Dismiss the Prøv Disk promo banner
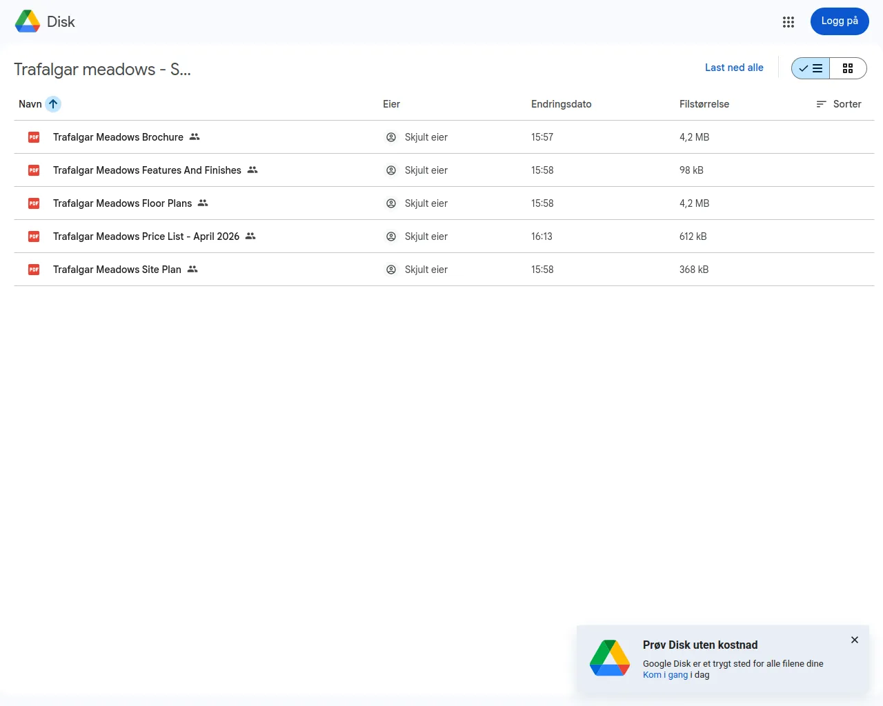 click(854, 640)
